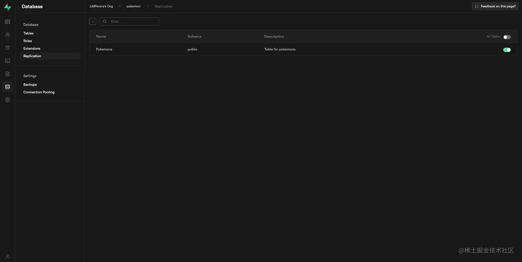Image resolution: width=522 pixels, height=262 pixels.
Task: Open the SQL editor terminal icon
Action: 8,61
